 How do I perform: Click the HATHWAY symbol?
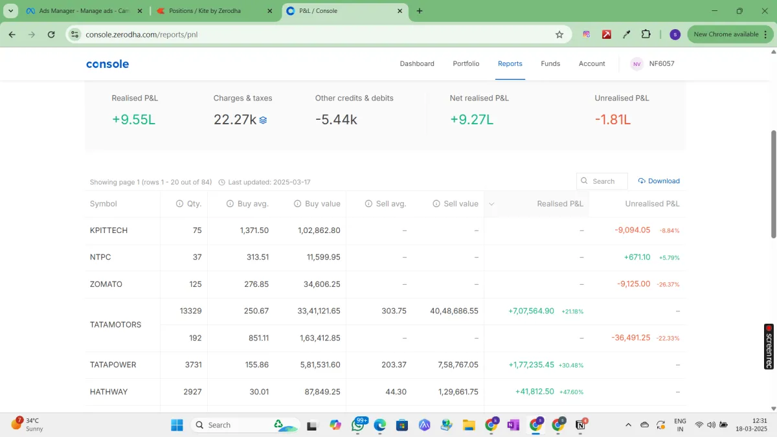coord(109,392)
